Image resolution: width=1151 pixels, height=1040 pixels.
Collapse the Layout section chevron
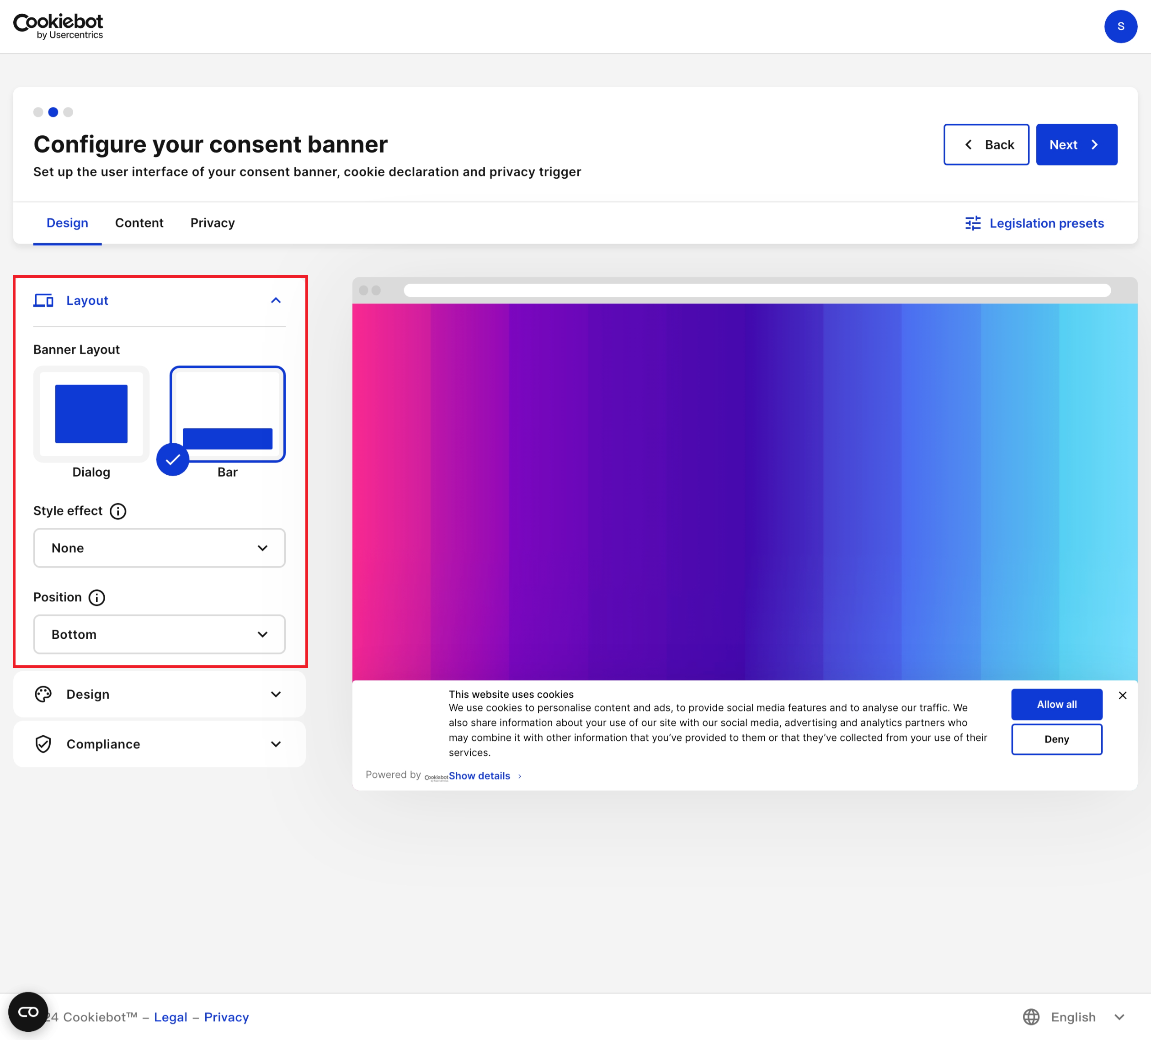point(276,301)
